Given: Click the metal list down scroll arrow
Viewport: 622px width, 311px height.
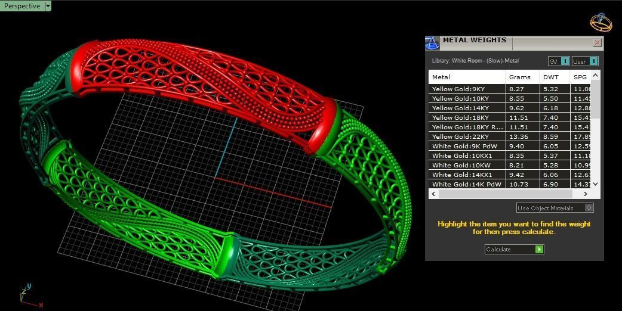Looking at the screenshot, I should coord(595,184).
